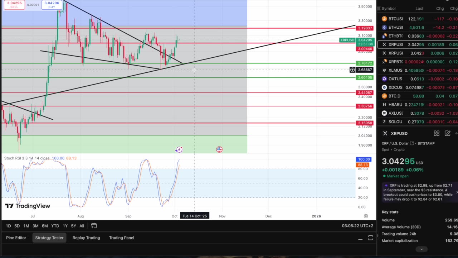Select the YTD time range
458x258 pixels.
click(x=55, y=226)
